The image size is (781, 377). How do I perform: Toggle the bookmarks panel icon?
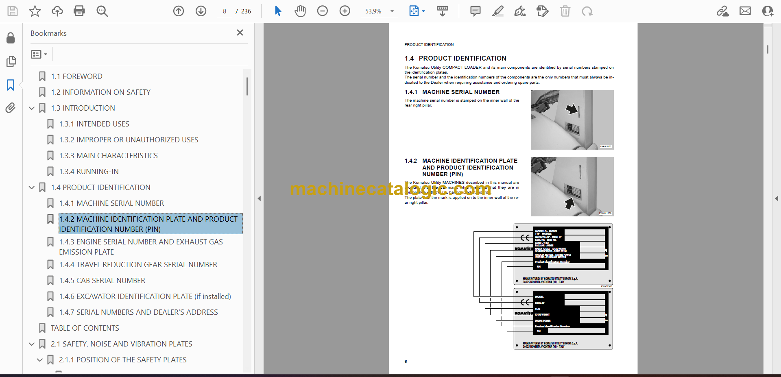click(11, 85)
